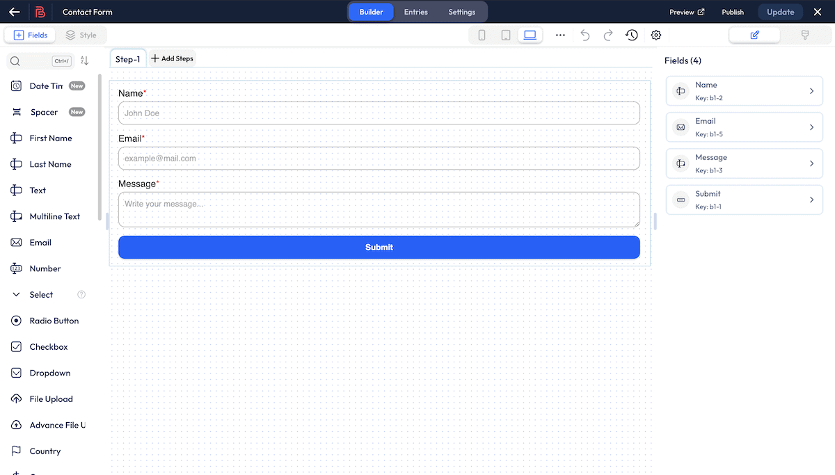This screenshot has height=475, width=835.
Task: Open Submit field settings chevron
Action: 811,200
